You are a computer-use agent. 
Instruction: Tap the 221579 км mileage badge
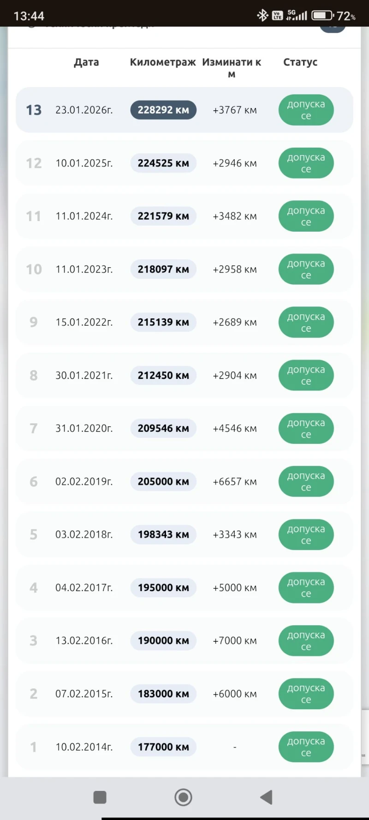[x=163, y=216]
